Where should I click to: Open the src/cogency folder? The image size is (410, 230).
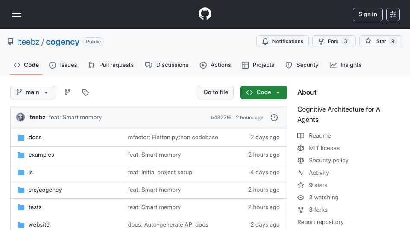click(x=45, y=190)
